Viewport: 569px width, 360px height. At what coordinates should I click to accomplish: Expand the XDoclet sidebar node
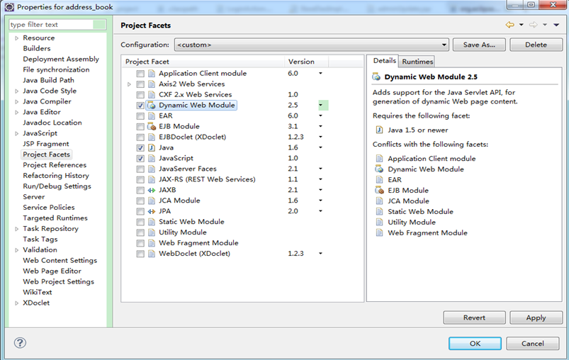tap(16, 303)
